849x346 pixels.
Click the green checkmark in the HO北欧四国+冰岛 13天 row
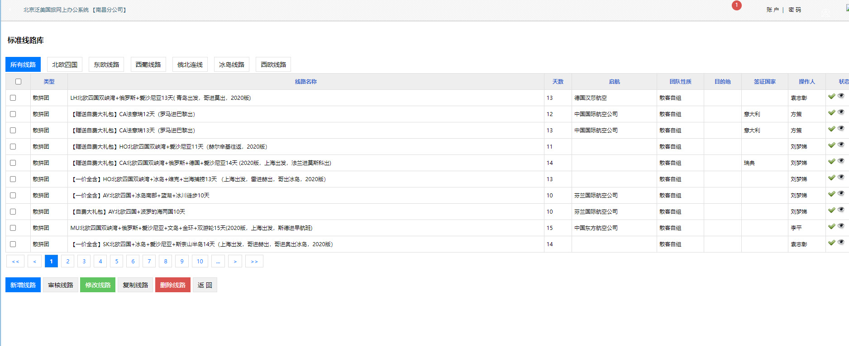(832, 178)
